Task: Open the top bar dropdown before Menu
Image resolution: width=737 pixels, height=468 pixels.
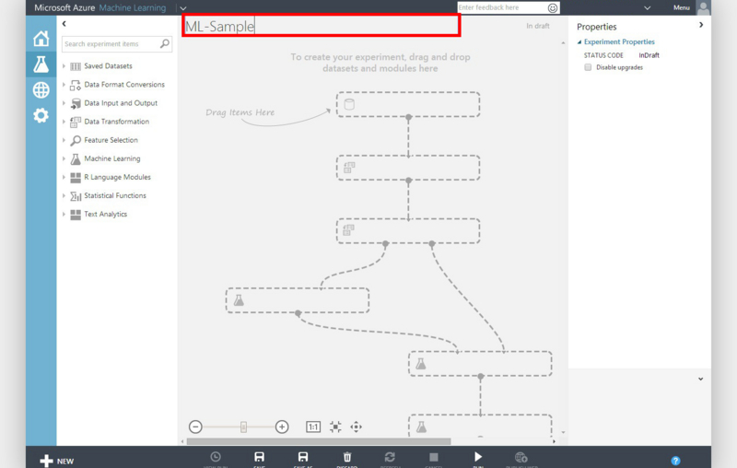Action: 648,8
